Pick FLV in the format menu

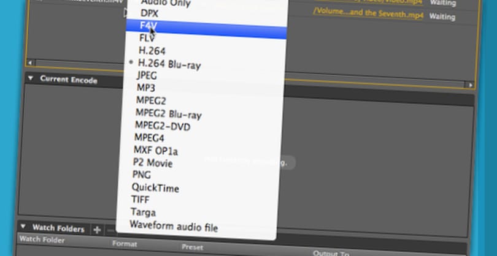tap(147, 38)
